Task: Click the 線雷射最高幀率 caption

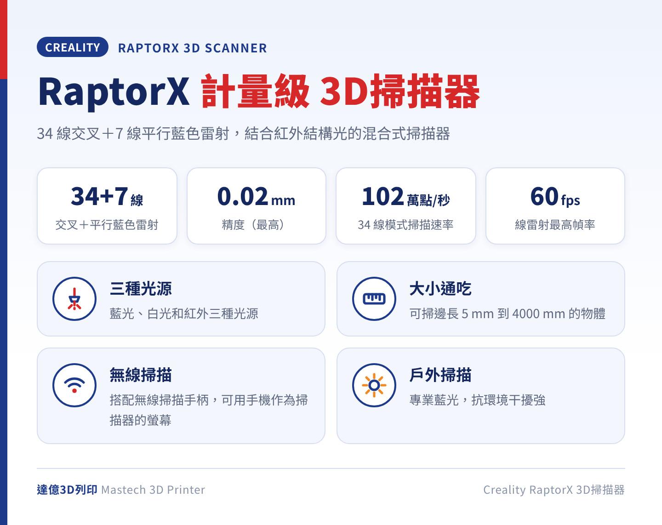Action: pos(555,225)
